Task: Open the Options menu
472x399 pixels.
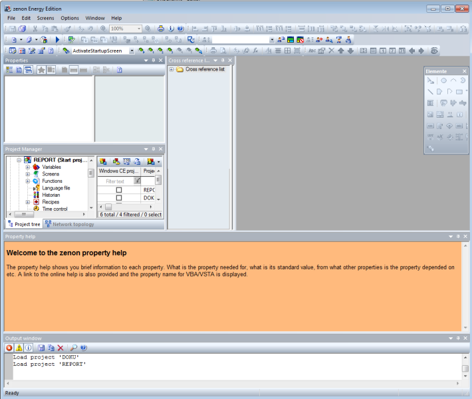Action: (70, 18)
